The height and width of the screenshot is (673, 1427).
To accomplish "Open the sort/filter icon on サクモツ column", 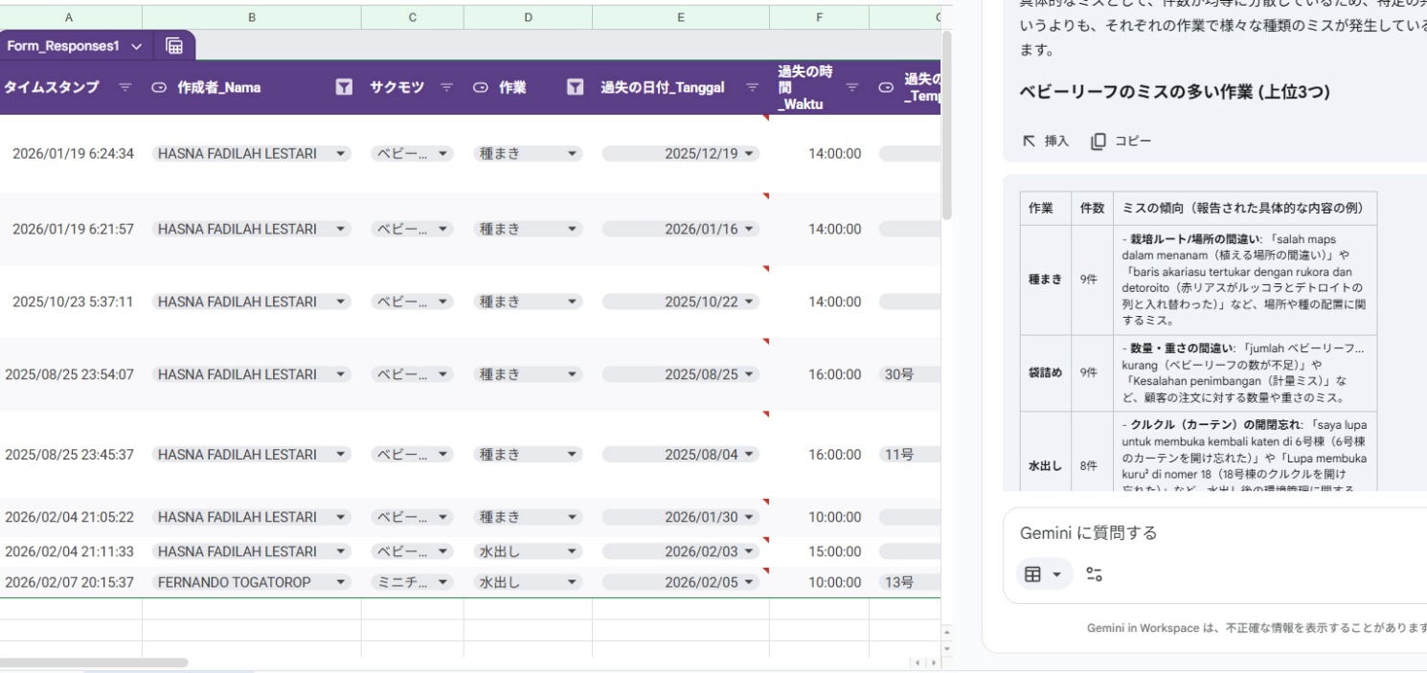I will 446,88.
